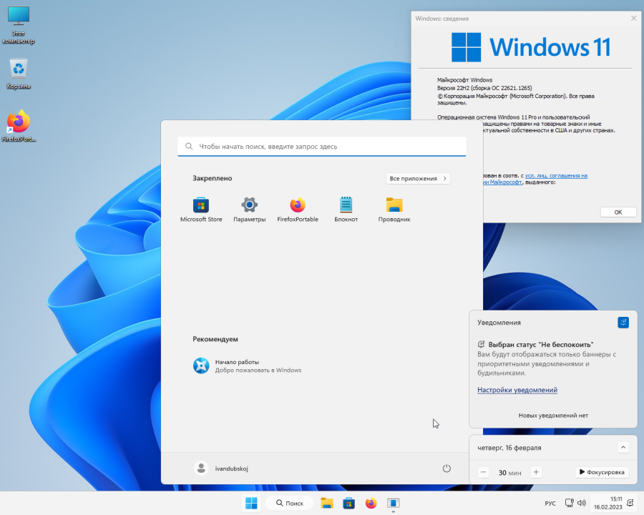This screenshot has width=644, height=515.
Task: Click the Start menu search field
Action: point(321,146)
